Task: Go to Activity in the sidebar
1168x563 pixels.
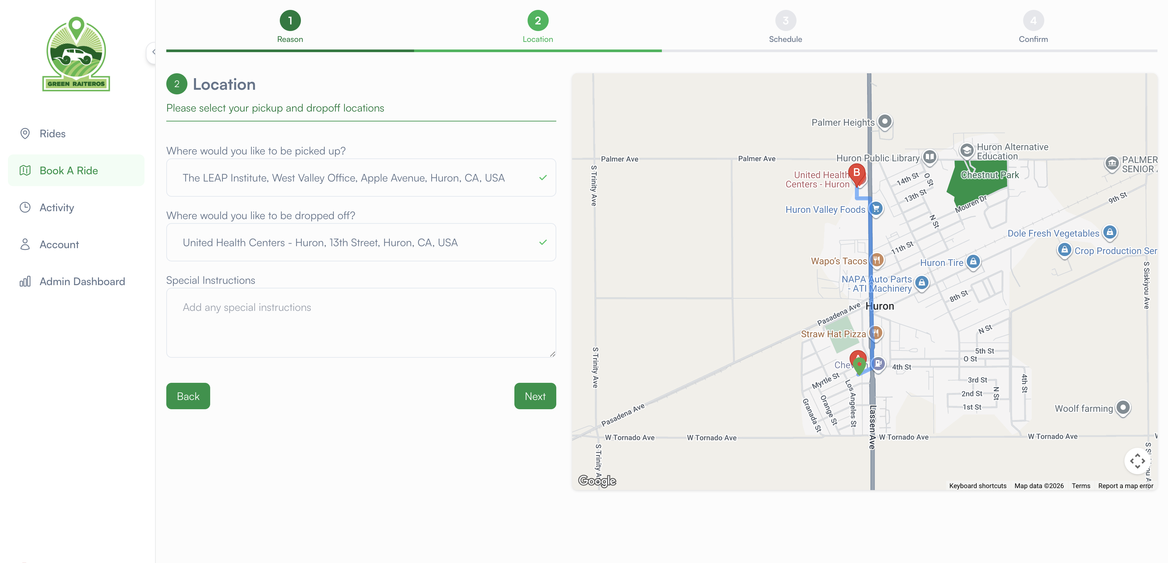Action: [56, 207]
